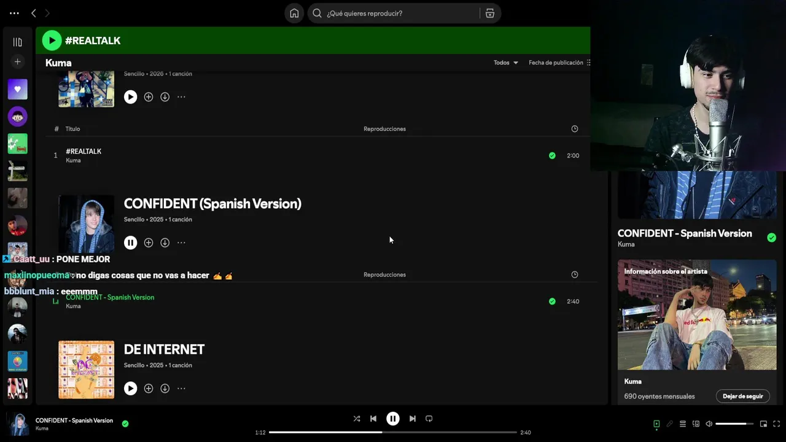Toggle the Now Playing view icon
The height and width of the screenshot is (442, 786).
(656, 424)
